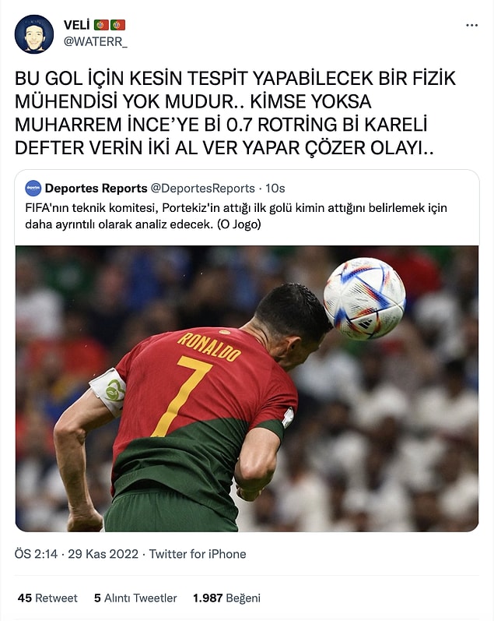Open the three-dot more options menu
This screenshot has width=494, height=621.
[x=471, y=26]
